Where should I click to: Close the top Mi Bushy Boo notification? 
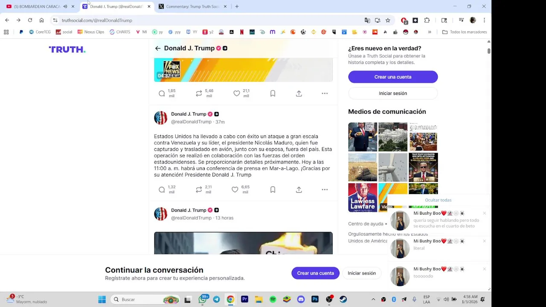[484, 213]
